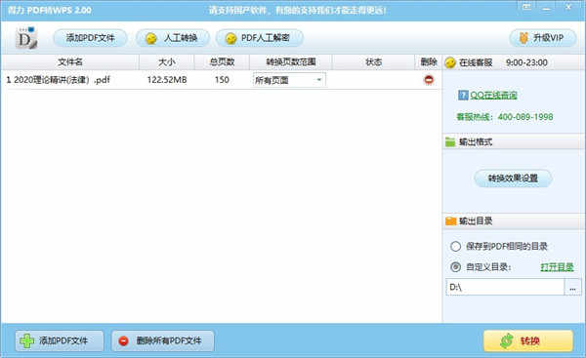Image resolution: width=586 pixels, height=358 pixels.
Task: Delete the listed PDF via red icon
Action: [x=429, y=80]
